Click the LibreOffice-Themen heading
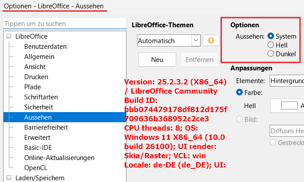The image size is (304, 182). 163,25
